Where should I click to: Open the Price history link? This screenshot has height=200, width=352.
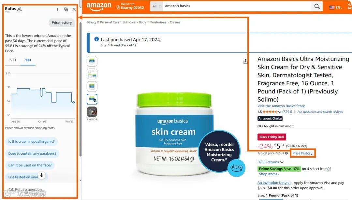click(302, 153)
